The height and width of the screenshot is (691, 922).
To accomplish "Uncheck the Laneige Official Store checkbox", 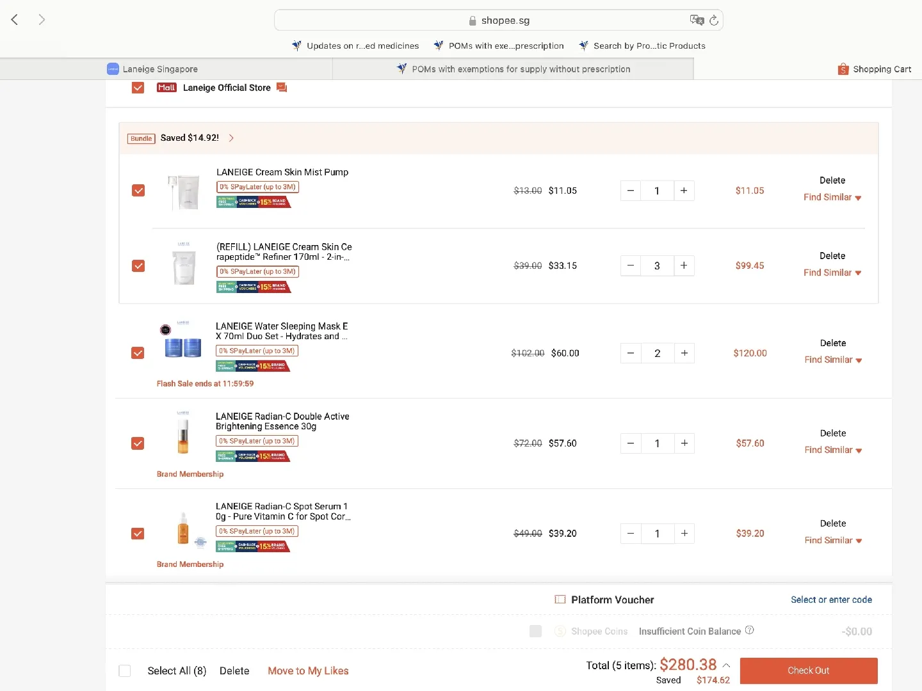I will pos(138,88).
